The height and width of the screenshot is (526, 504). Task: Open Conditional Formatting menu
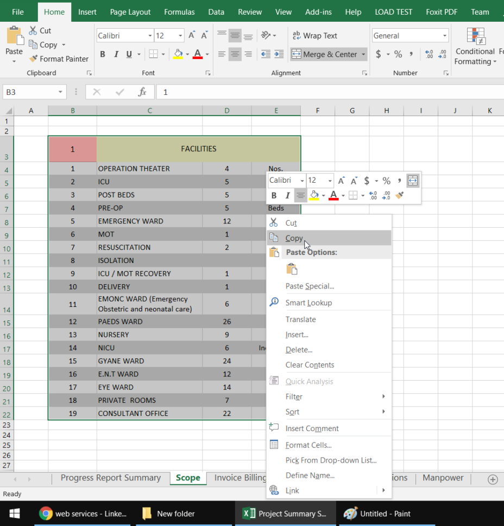click(475, 46)
